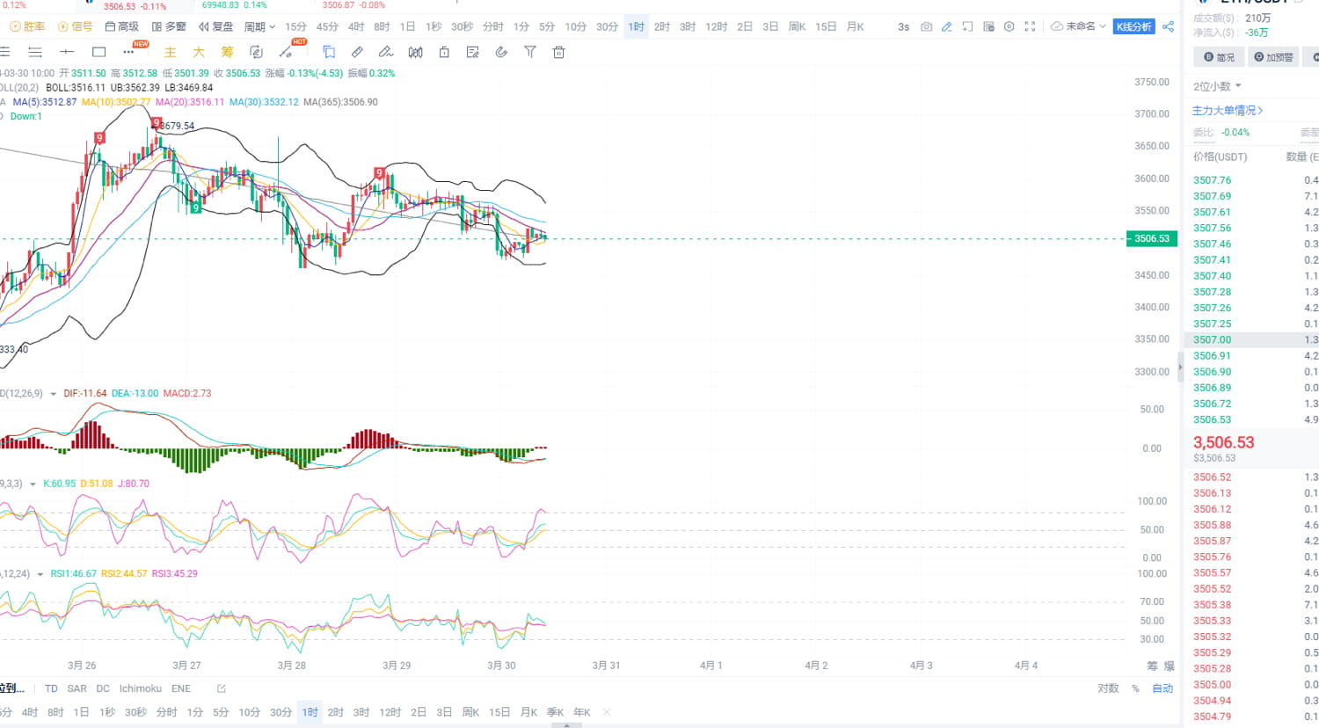Toggle 对数 logarithmic scale
The width and height of the screenshot is (1319, 728).
[1108, 688]
